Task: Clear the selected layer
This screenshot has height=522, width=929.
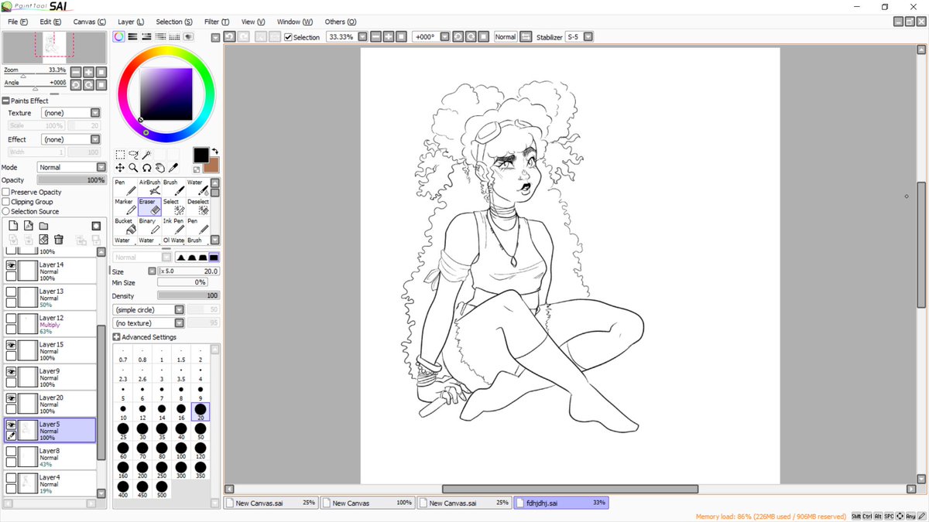Action: (x=44, y=240)
